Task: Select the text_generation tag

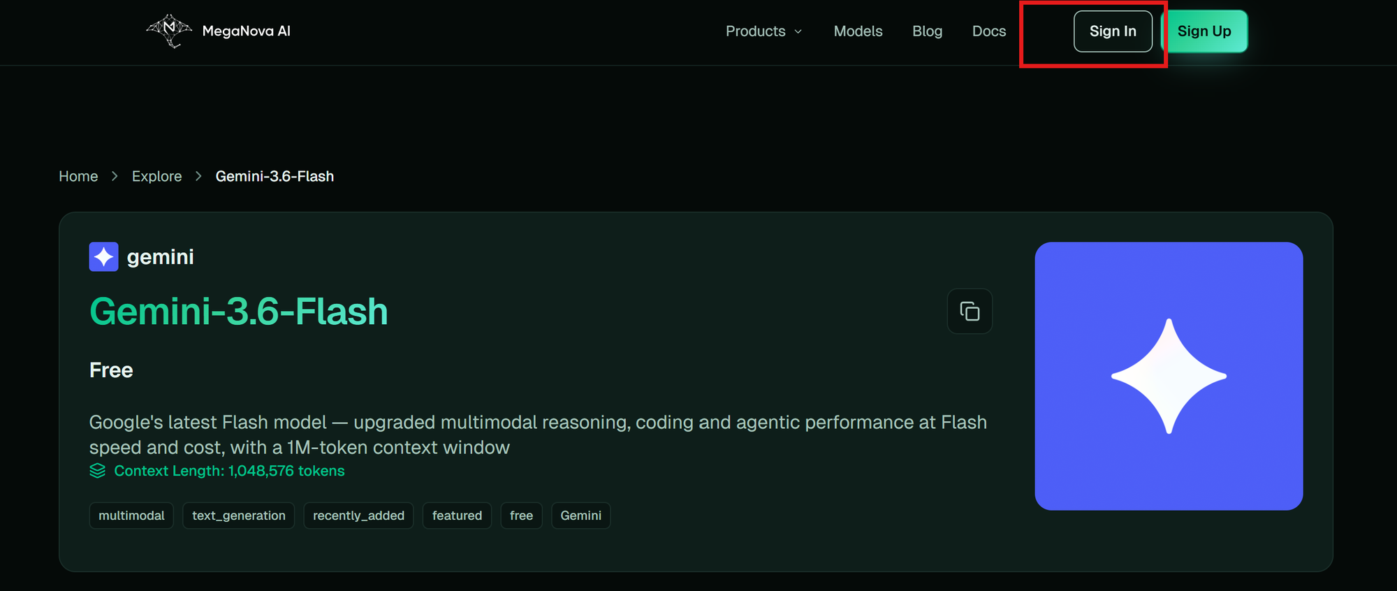Action: coord(239,516)
